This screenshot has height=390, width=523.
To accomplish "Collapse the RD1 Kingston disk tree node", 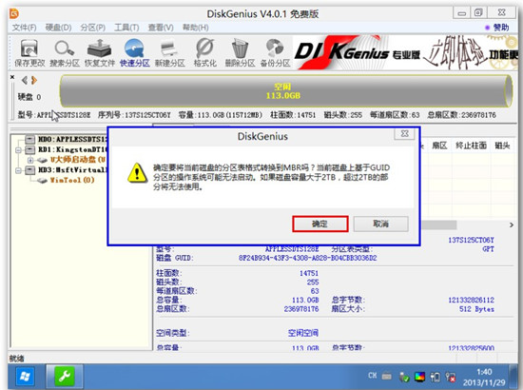I will point(18,150).
